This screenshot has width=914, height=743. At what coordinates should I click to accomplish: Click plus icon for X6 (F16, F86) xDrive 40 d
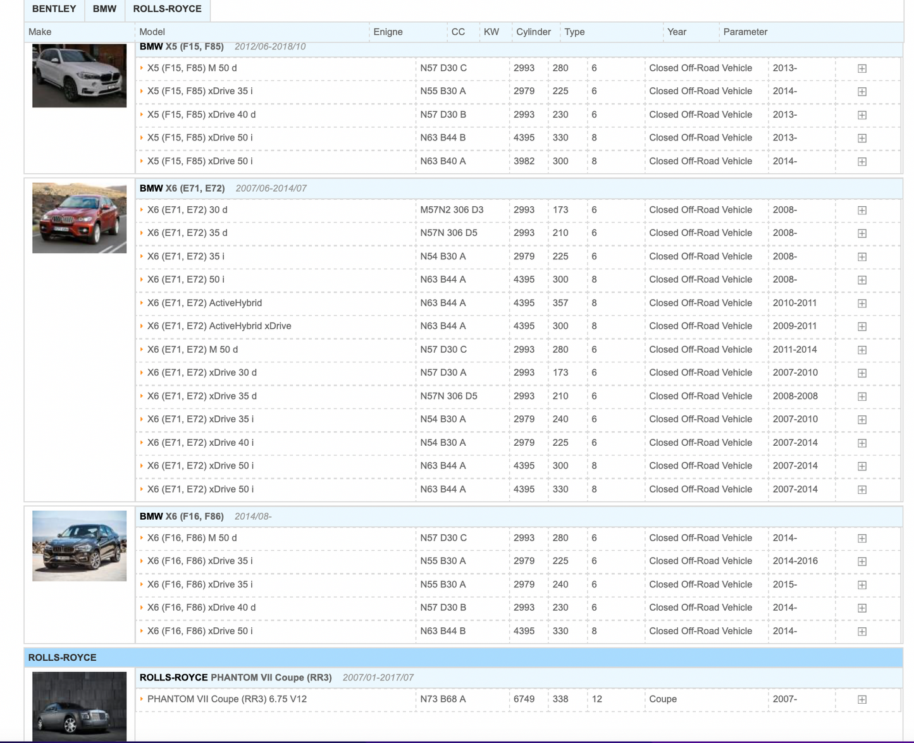(862, 608)
